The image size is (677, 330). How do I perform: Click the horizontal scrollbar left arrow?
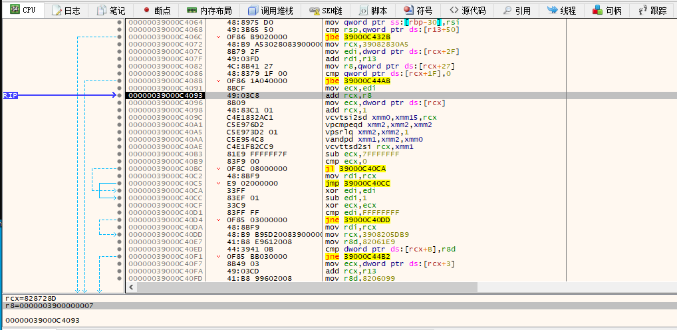pyautogui.click(x=131, y=287)
